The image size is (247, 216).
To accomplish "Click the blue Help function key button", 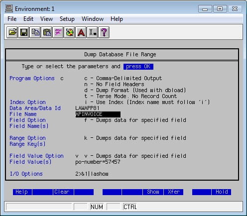I will pos(22,192).
